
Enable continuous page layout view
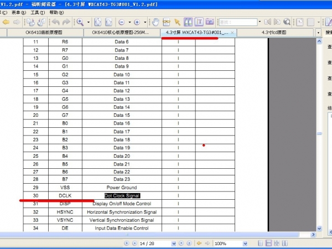(x=268, y=243)
